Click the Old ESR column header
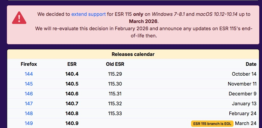Image resolution: width=262 pixels, height=128 pixels. [115, 64]
